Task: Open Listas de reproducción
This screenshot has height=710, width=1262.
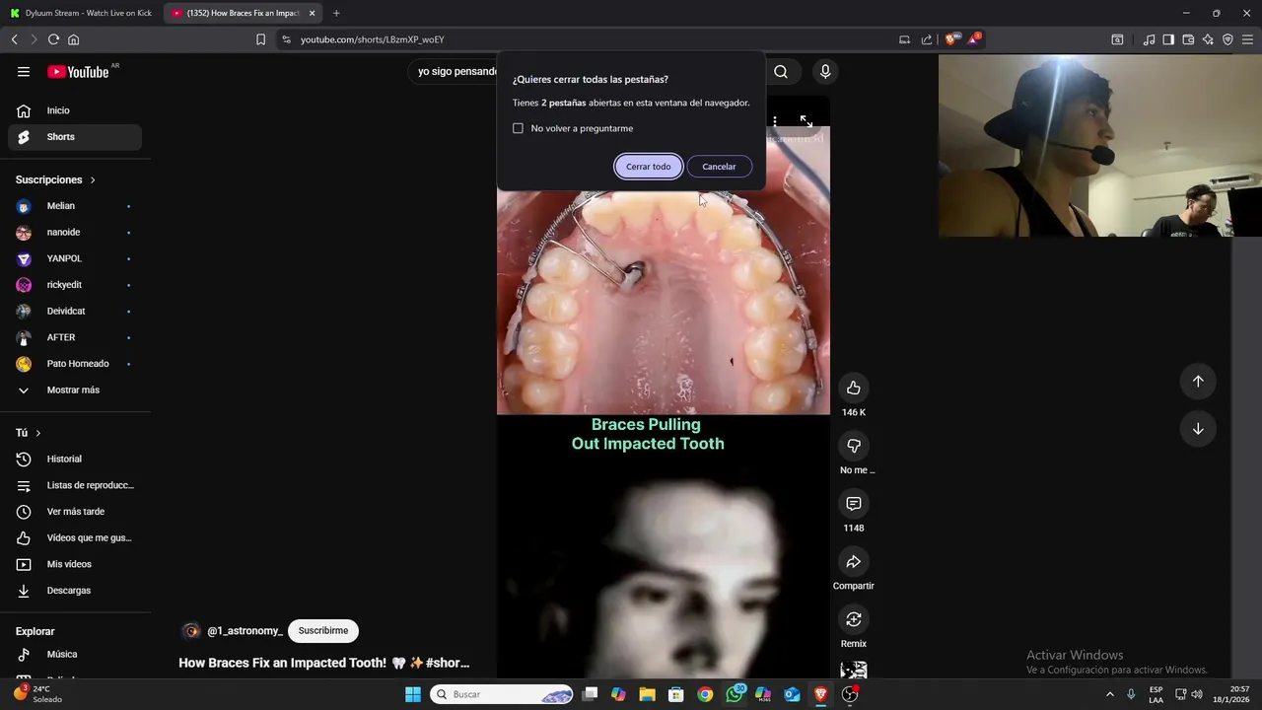Action: 75,485
